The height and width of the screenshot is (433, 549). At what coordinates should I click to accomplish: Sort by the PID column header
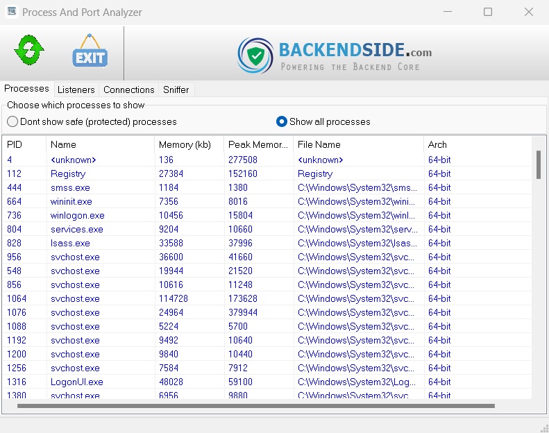tap(24, 144)
